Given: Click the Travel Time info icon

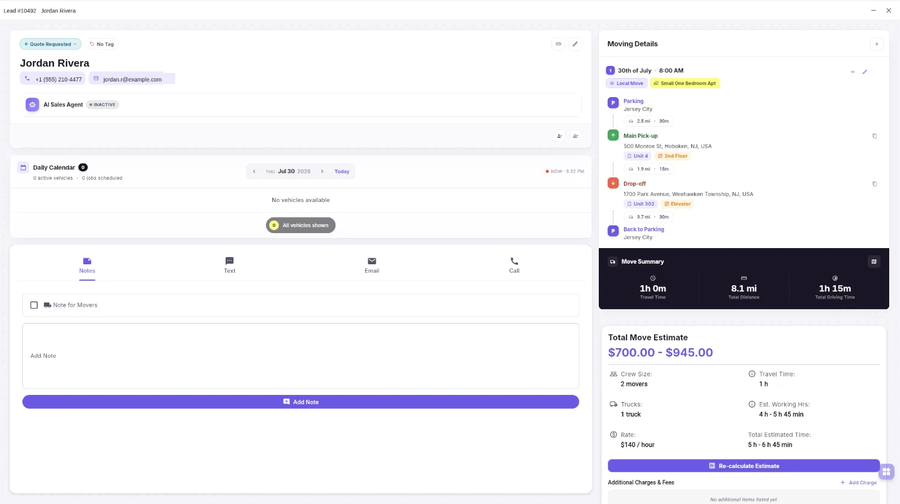Looking at the screenshot, I should click(x=752, y=374).
